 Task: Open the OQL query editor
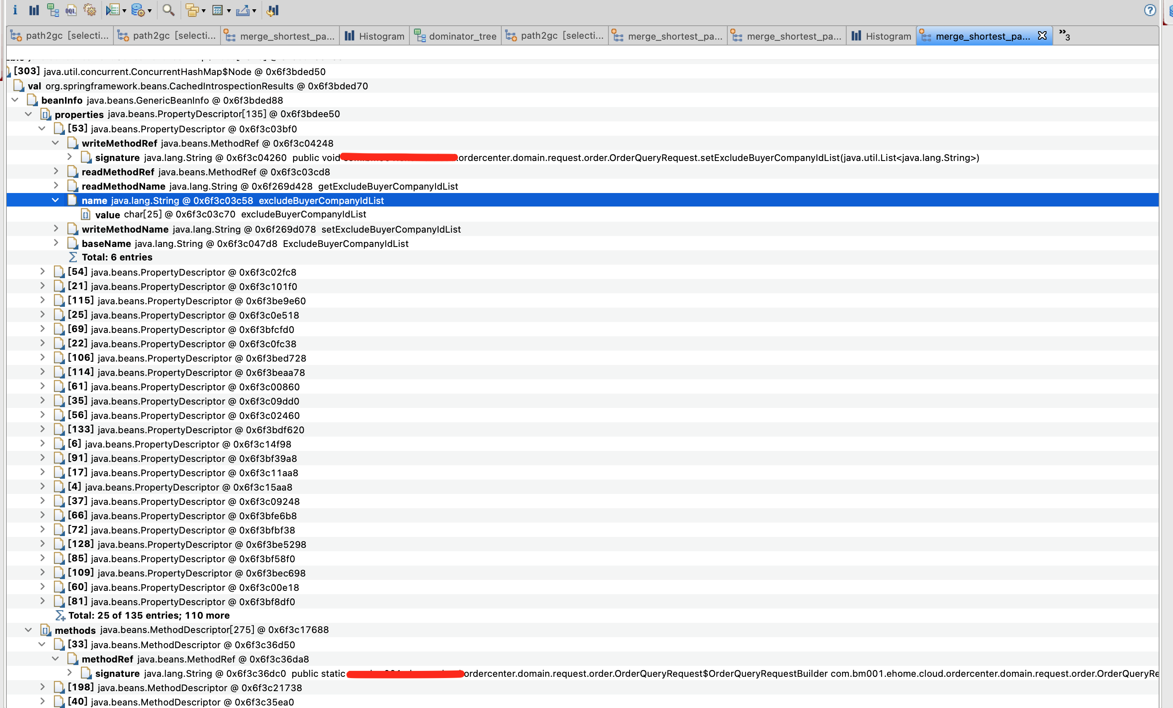click(x=71, y=10)
